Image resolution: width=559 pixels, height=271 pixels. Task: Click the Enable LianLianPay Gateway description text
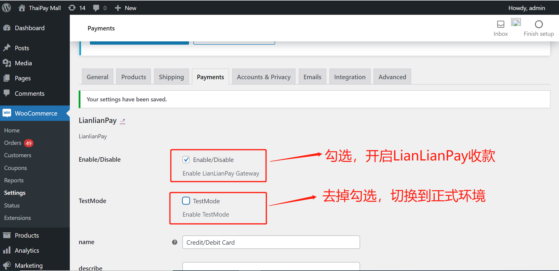221,173
